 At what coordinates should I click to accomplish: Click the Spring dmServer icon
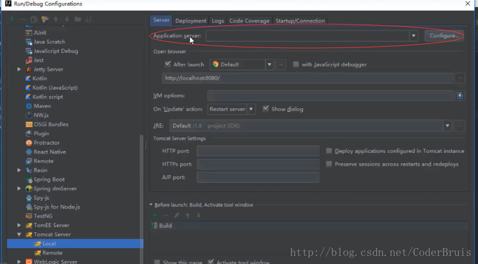pos(29,188)
